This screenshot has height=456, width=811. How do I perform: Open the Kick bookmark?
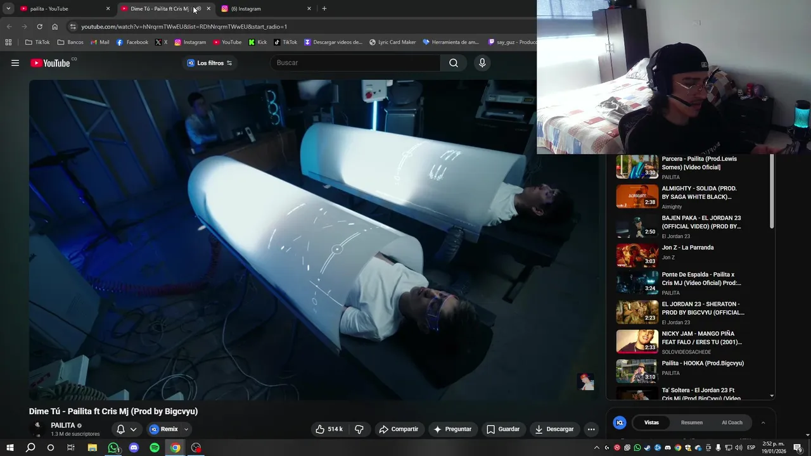(258, 42)
